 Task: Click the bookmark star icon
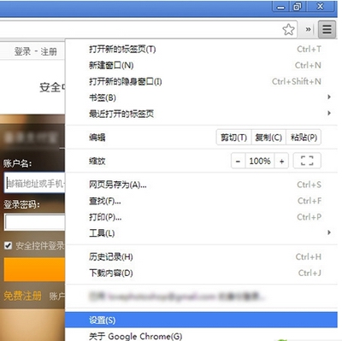tap(288, 29)
